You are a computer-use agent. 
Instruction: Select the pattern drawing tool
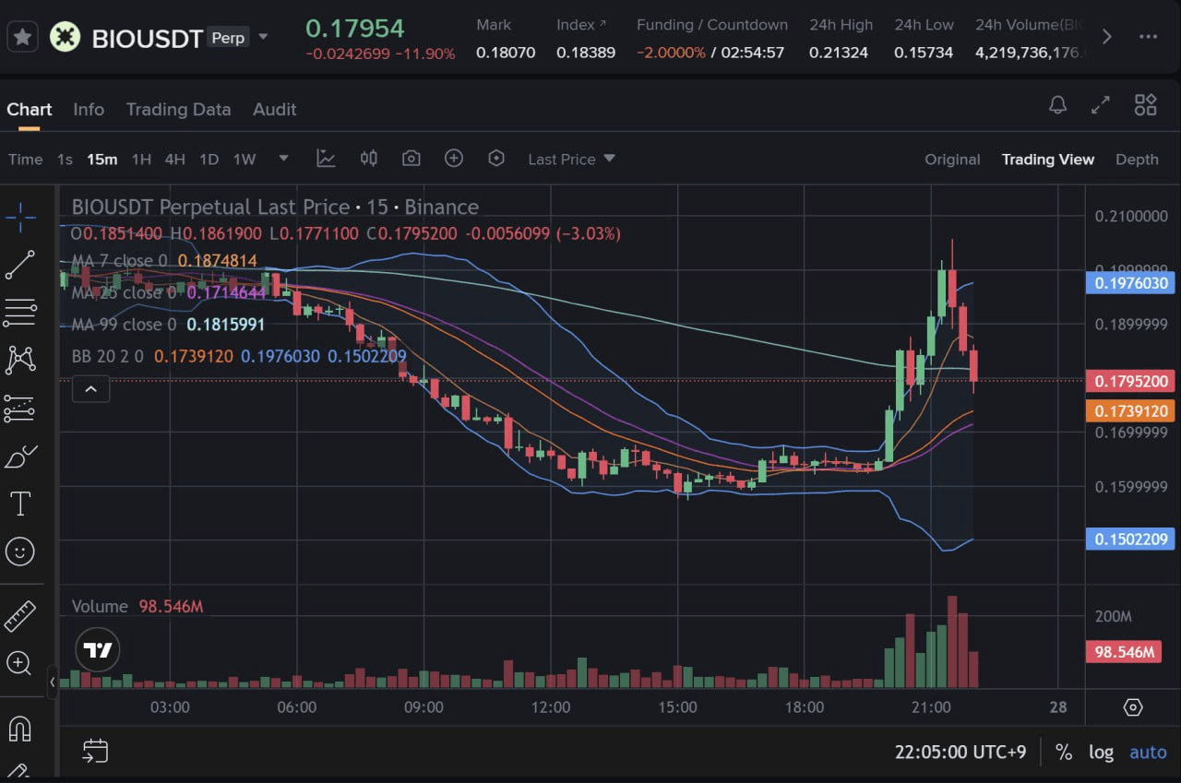pos(20,360)
